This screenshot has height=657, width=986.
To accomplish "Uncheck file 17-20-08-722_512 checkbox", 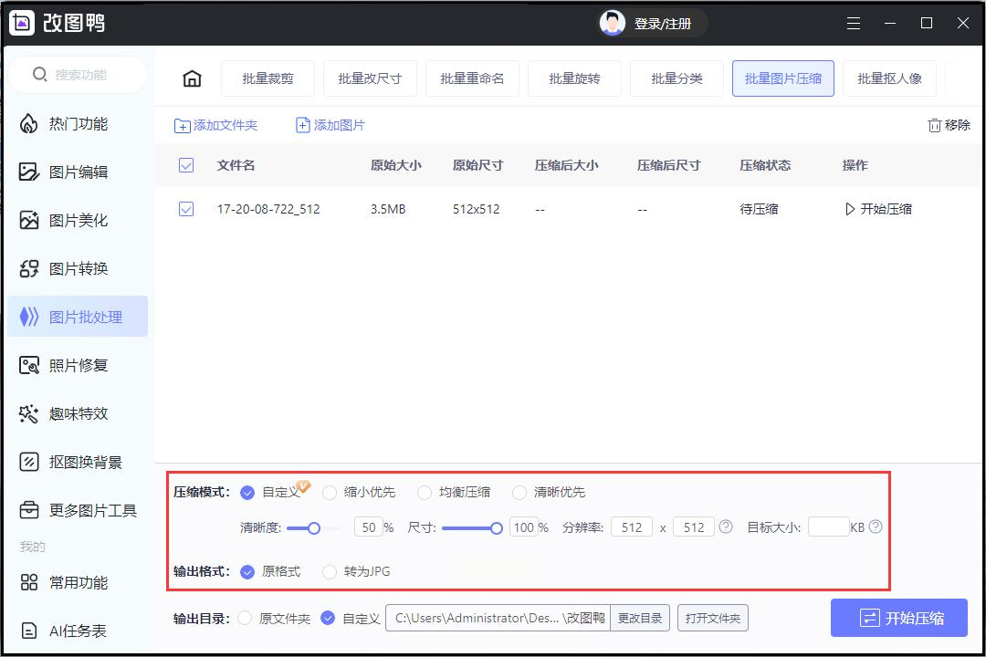I will coord(186,209).
